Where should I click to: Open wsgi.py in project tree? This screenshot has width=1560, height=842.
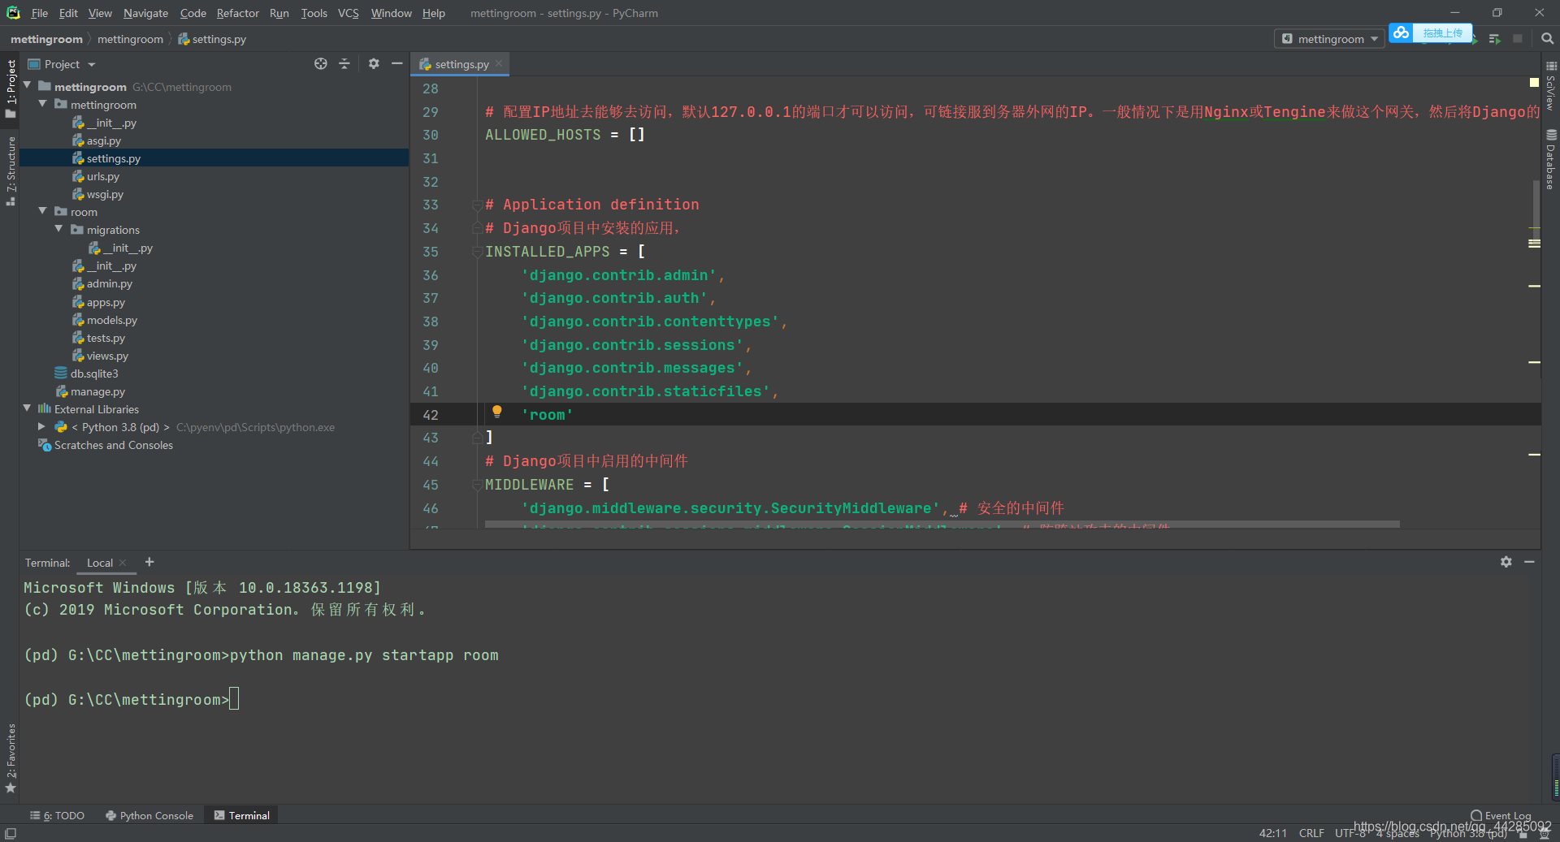pos(105,194)
